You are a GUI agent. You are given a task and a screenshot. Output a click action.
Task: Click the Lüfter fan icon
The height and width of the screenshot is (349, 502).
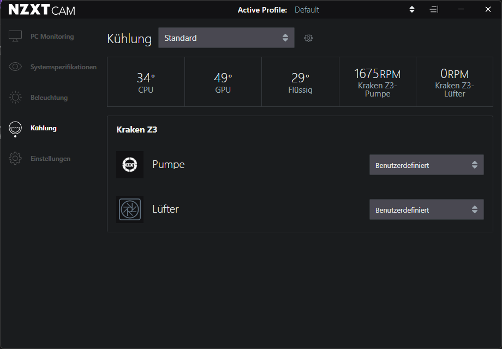(x=130, y=209)
